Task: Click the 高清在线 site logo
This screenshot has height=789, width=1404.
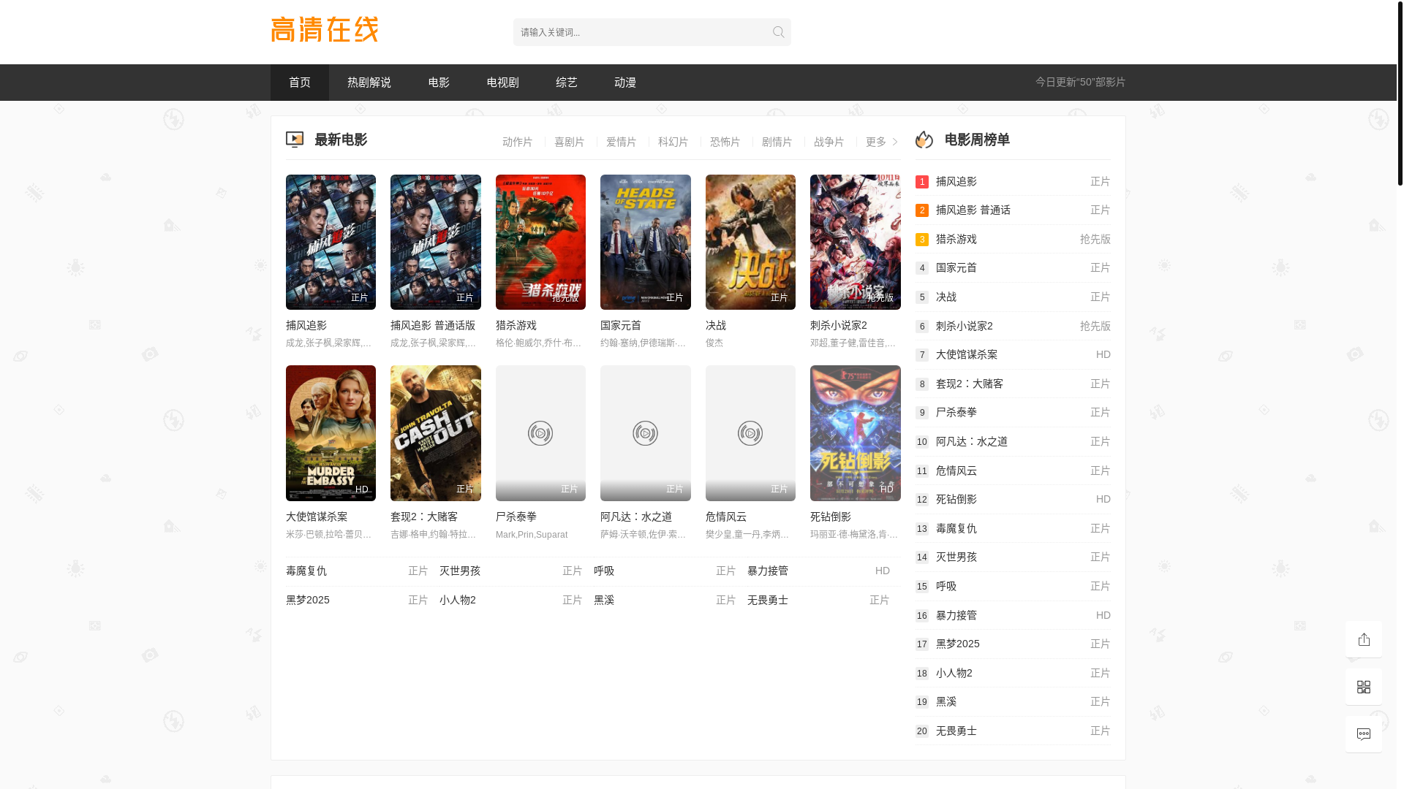Action: point(325,30)
